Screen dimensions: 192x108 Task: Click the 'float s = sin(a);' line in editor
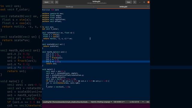[51, 35]
